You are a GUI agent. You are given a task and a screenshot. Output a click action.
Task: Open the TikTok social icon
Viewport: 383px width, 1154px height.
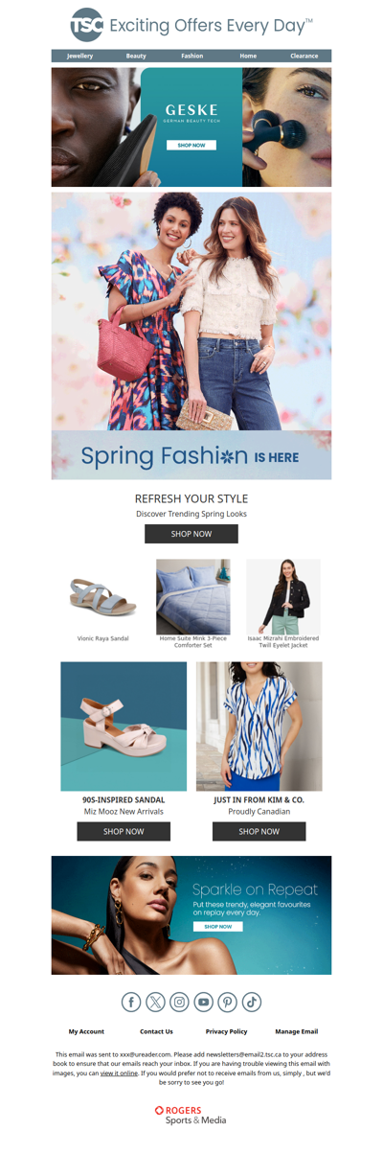pyautogui.click(x=251, y=1002)
